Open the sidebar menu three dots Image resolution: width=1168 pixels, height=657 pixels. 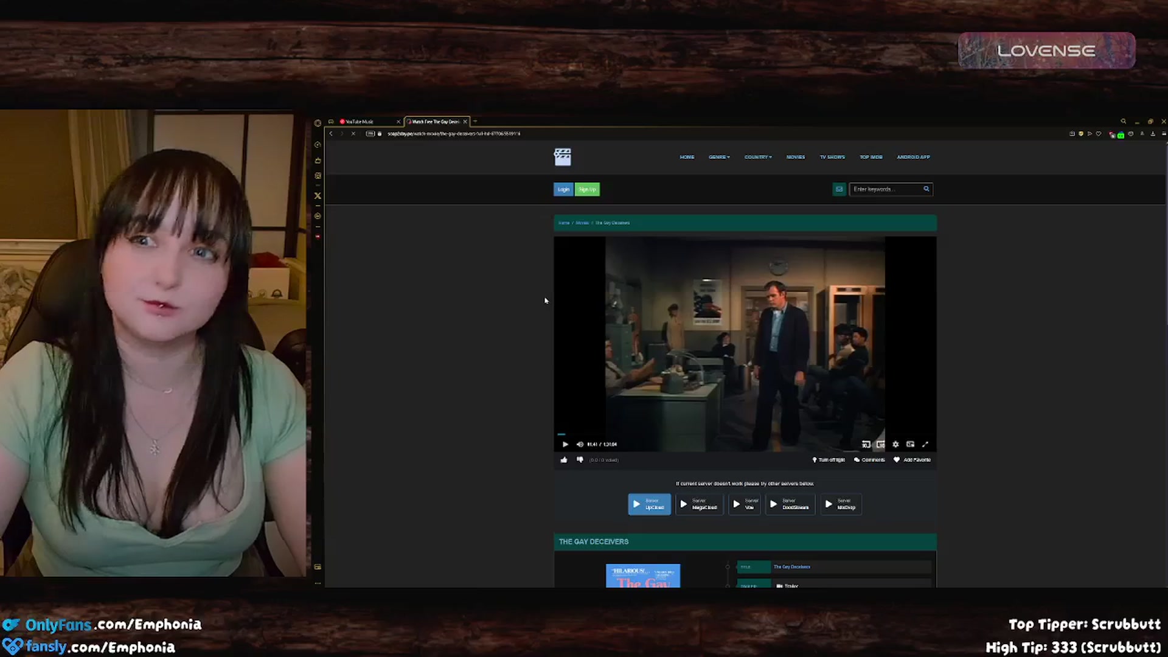(318, 583)
